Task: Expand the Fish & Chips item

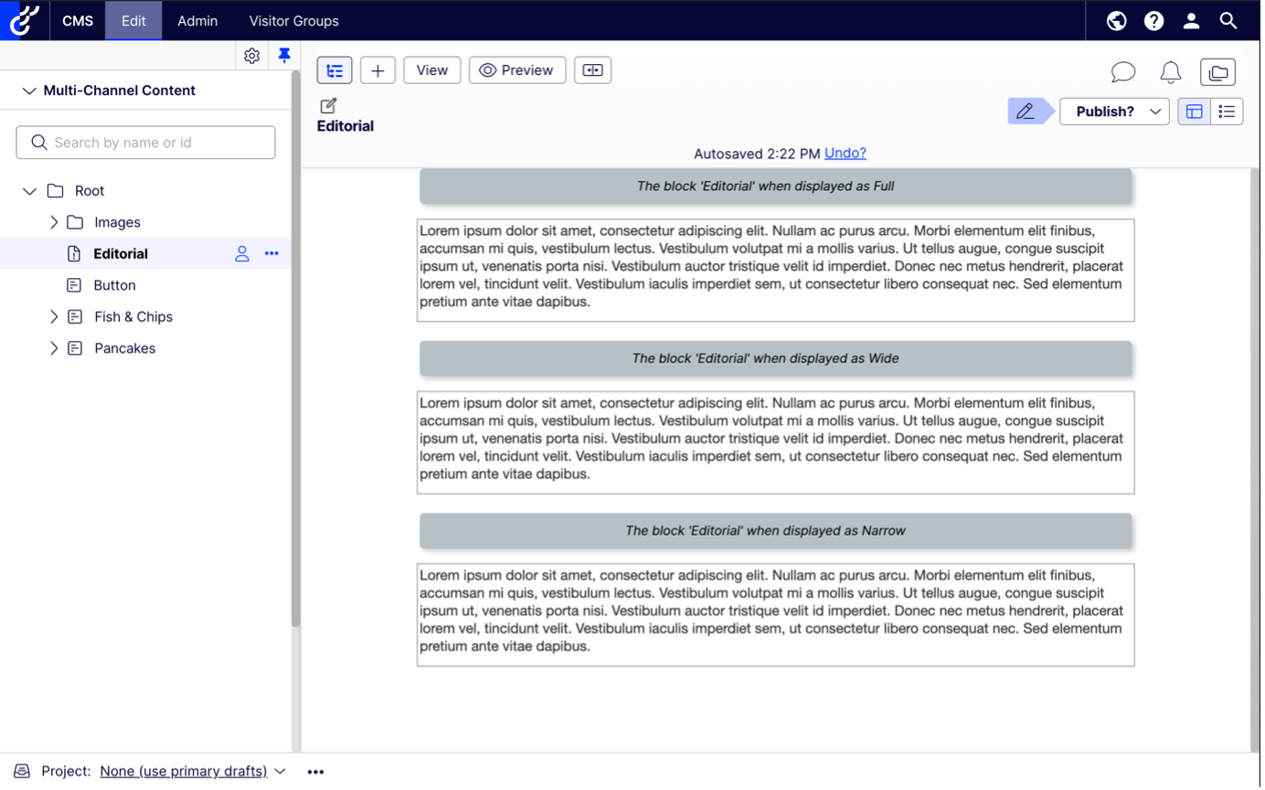Action: [54, 316]
